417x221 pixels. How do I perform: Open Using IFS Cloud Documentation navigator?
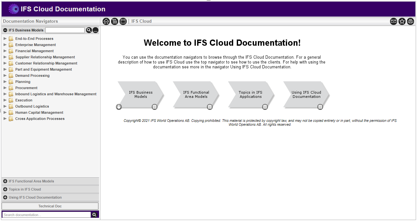point(35,197)
